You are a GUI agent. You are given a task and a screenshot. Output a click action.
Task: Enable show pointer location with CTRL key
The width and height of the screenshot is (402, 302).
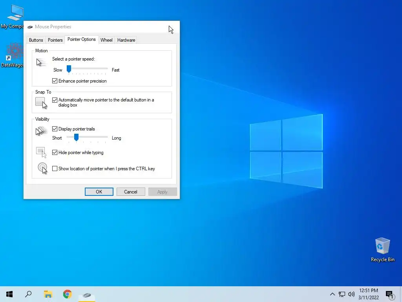[55, 168]
